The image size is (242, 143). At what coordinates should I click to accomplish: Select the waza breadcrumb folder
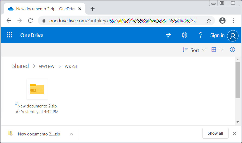(71, 66)
